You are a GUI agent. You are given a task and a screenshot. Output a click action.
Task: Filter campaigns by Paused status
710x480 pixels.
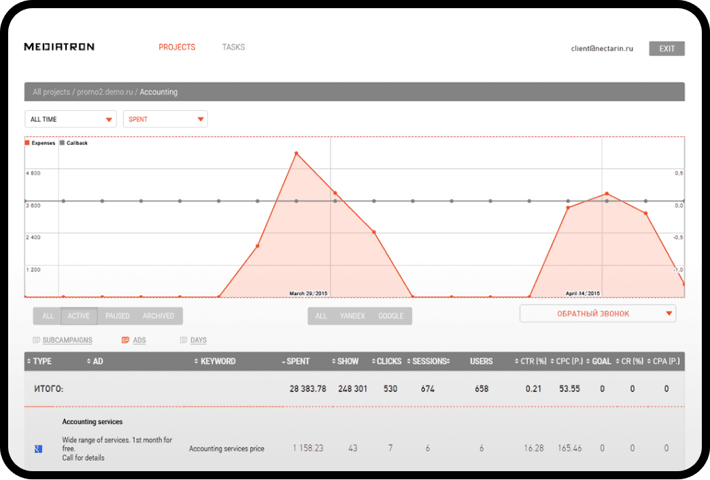(x=117, y=316)
